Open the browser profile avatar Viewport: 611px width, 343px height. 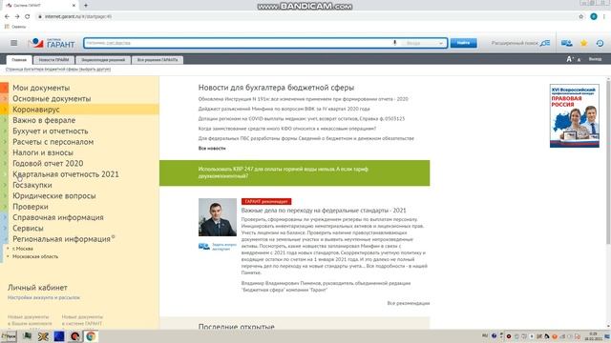594,16
